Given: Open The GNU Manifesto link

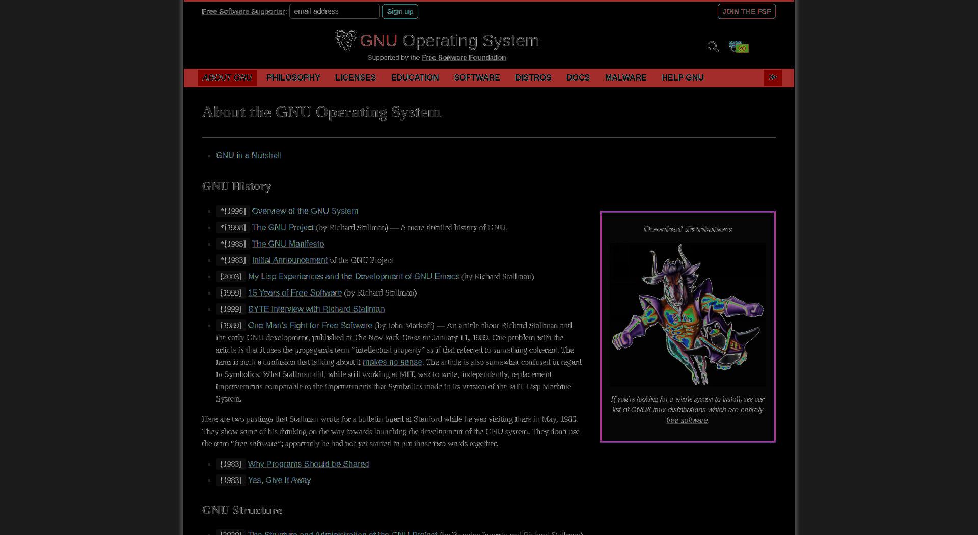Looking at the screenshot, I should 288,244.
